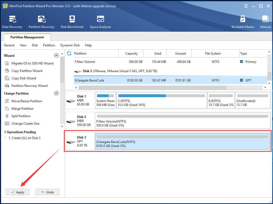Open the Help menu
Screen dimensions: 273x204
[88, 45]
